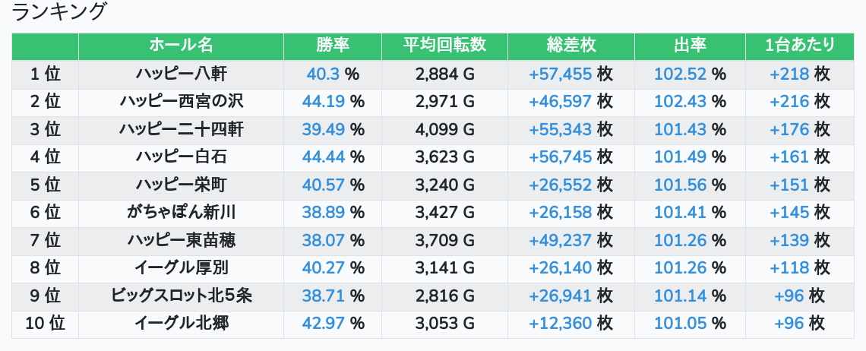Click the +57,455 total difference value
Viewport: 866px width, 351px height.
tap(561, 74)
